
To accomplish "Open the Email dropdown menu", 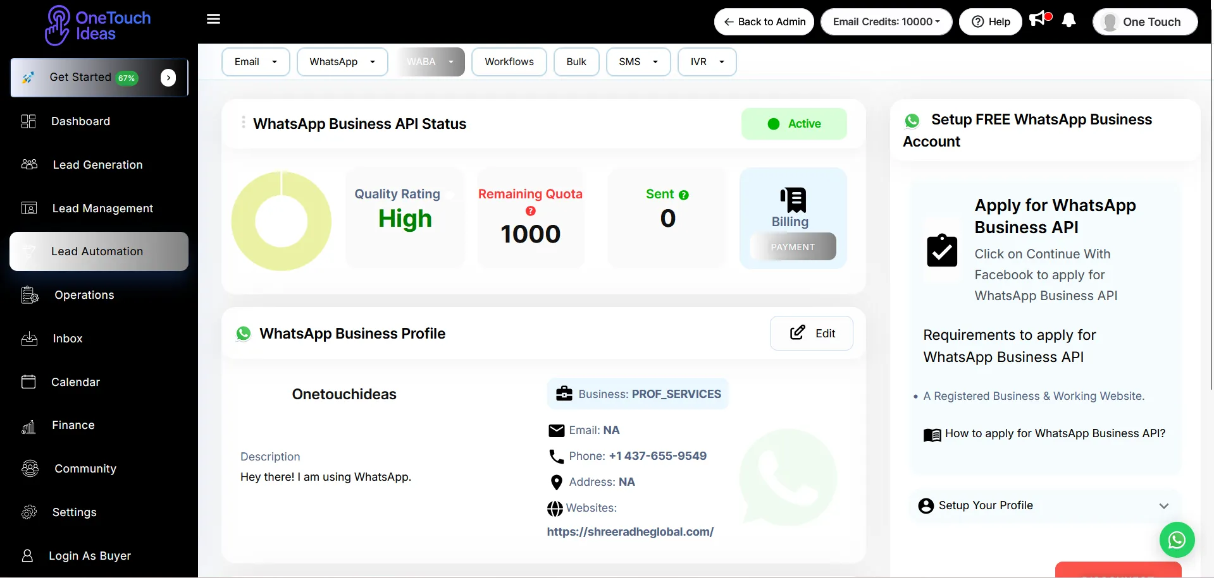I will (x=256, y=62).
